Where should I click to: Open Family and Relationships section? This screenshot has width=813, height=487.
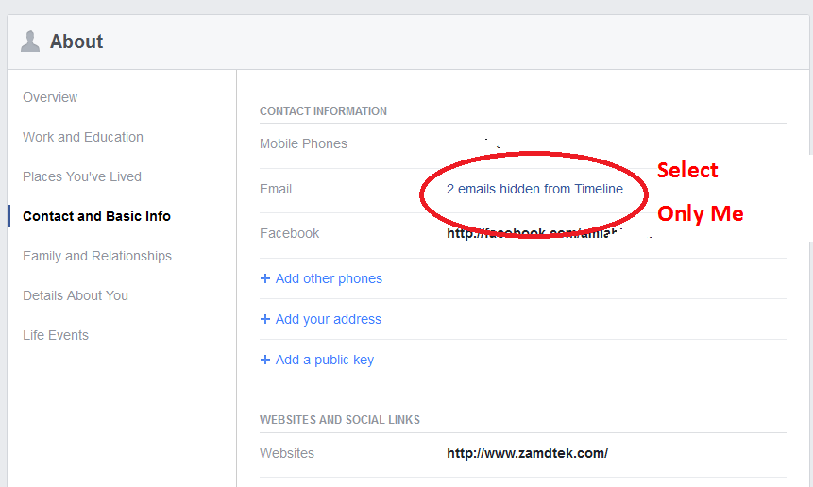coord(97,256)
